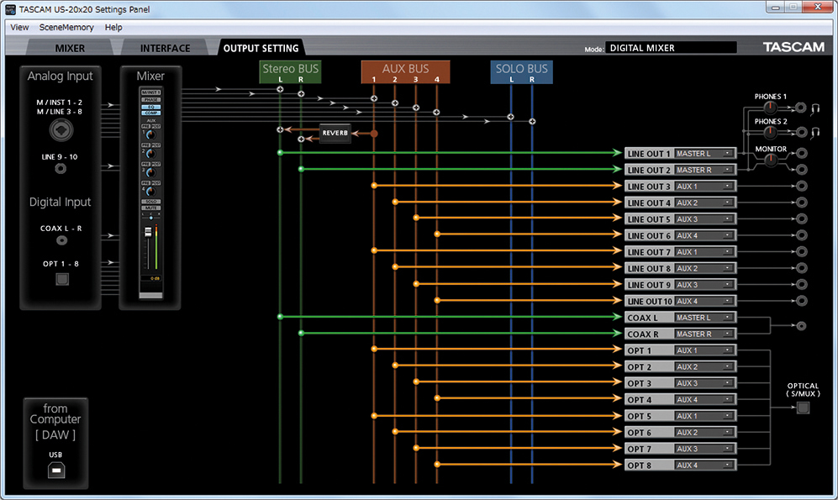Open the LINE OUT 5 source dropdown
838x500 pixels.
[x=704, y=219]
